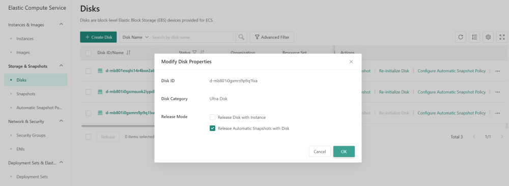The image size is (509, 186).
Task: Open ENIs in sidebar
Action: click(20, 149)
